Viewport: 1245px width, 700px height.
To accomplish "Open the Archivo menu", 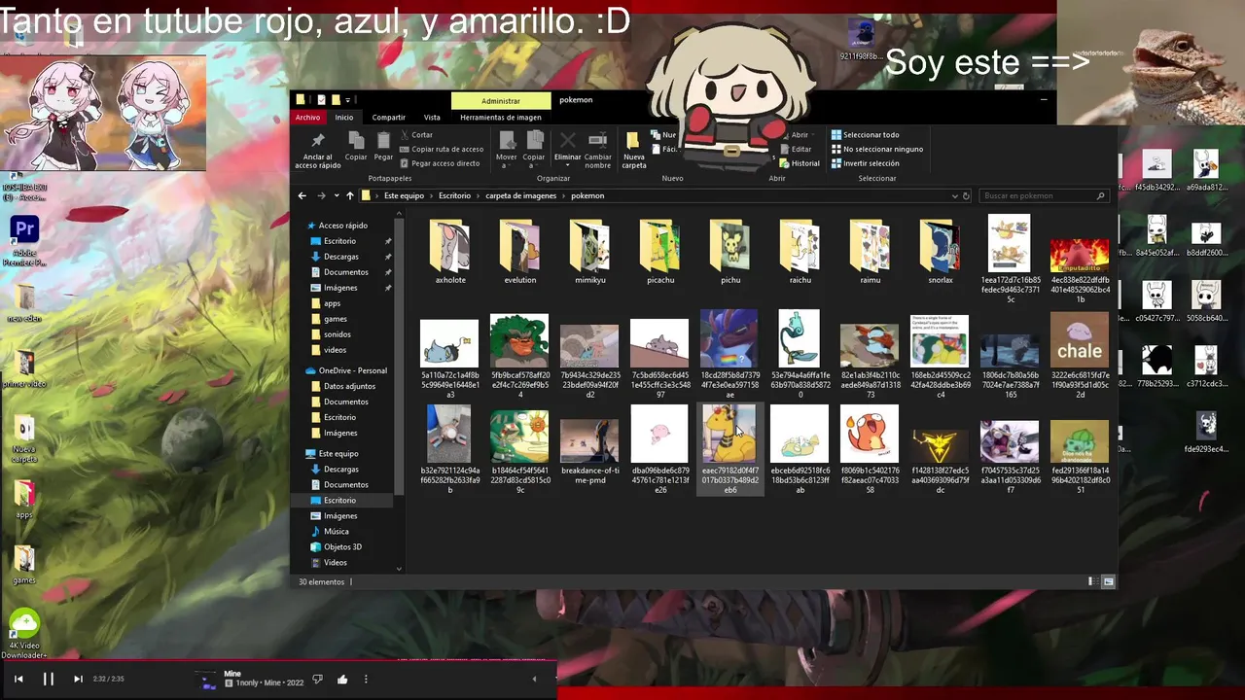I will (307, 118).
